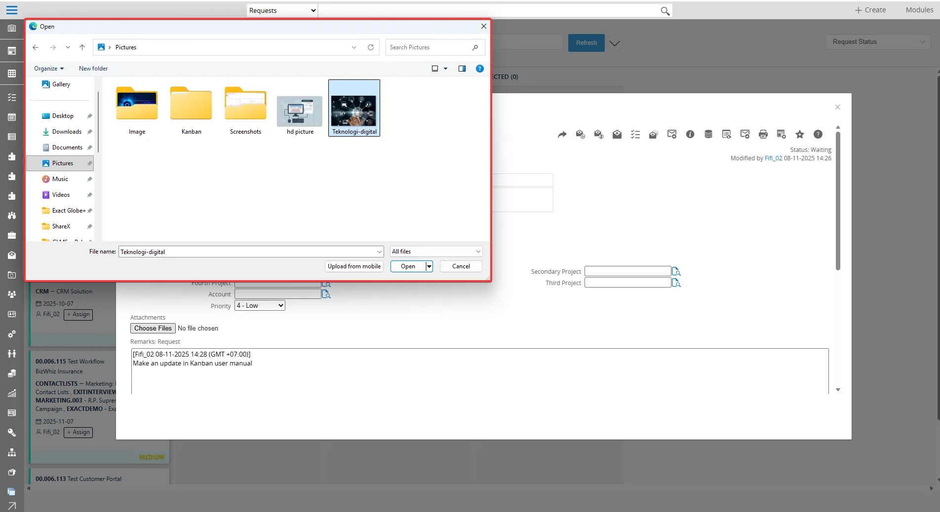Screen dimensions: 940x512
Task: Click Cancel in the Open dialog
Action: tap(461, 266)
